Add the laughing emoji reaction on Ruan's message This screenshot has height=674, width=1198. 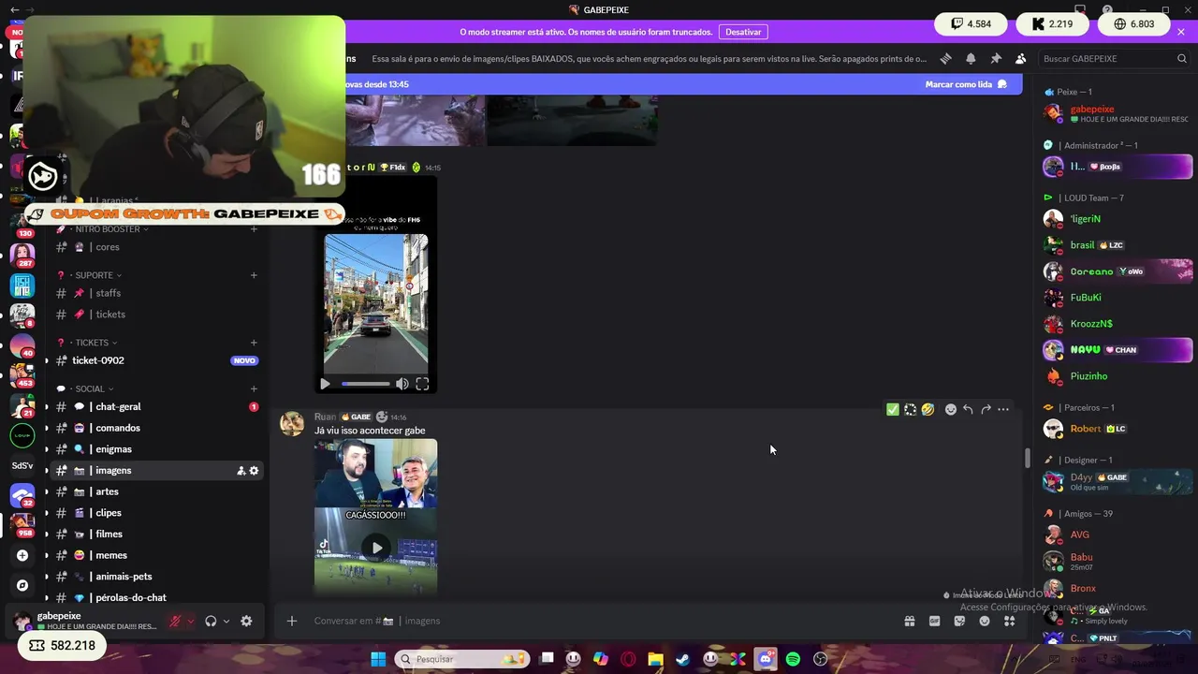click(928, 409)
